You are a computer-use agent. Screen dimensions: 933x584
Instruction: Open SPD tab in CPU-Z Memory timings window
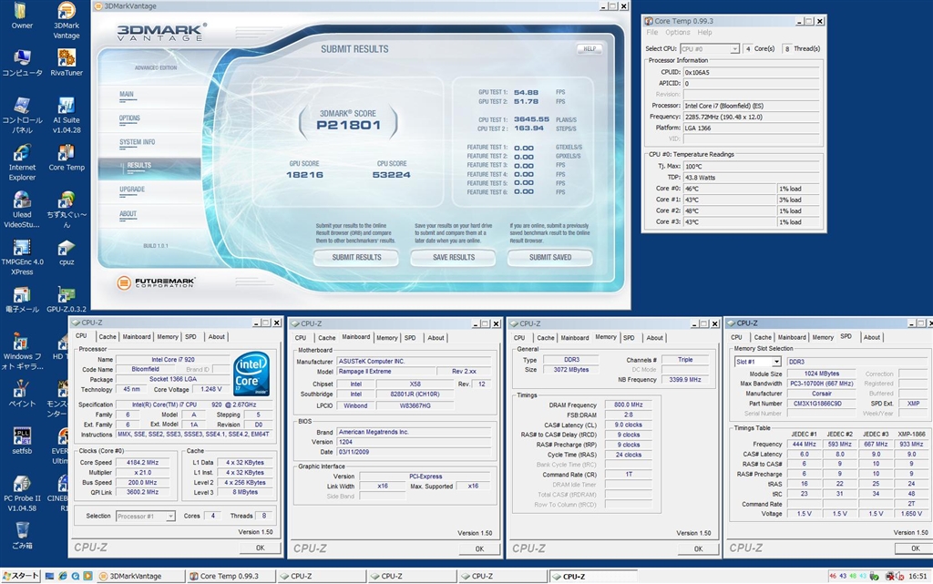click(629, 338)
